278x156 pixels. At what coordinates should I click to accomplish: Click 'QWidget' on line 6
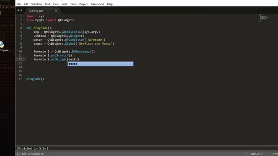click(x=74, y=36)
